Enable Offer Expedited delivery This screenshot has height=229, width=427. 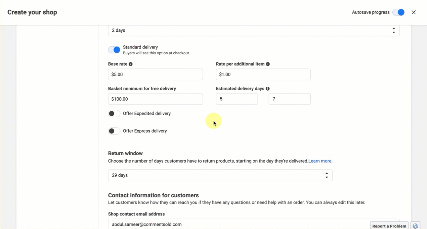coord(114,114)
